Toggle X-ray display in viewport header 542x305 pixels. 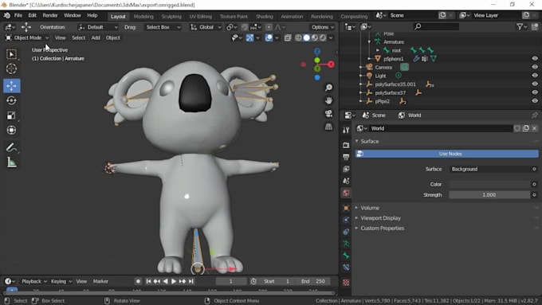coord(288,37)
